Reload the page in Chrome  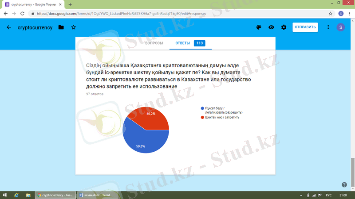coord(22,14)
